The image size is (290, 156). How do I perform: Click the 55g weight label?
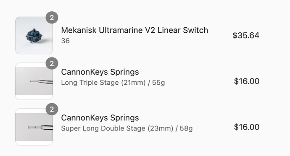[158, 83]
